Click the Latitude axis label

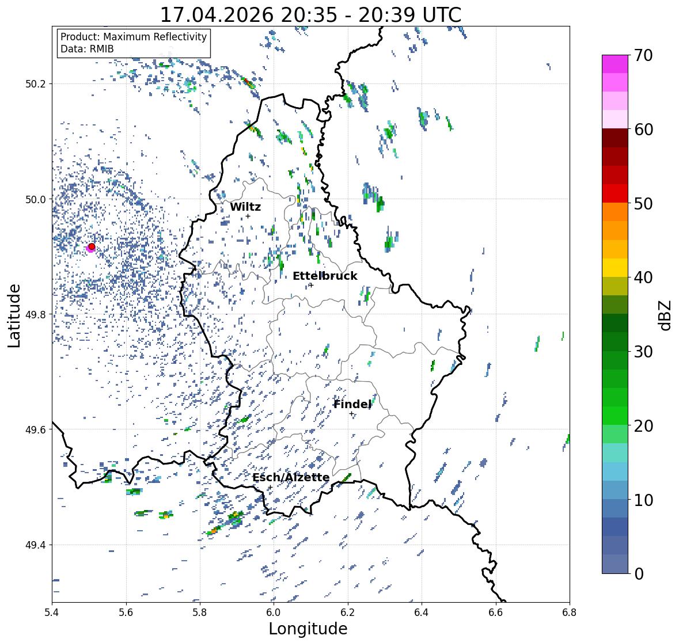pyautogui.click(x=14, y=315)
